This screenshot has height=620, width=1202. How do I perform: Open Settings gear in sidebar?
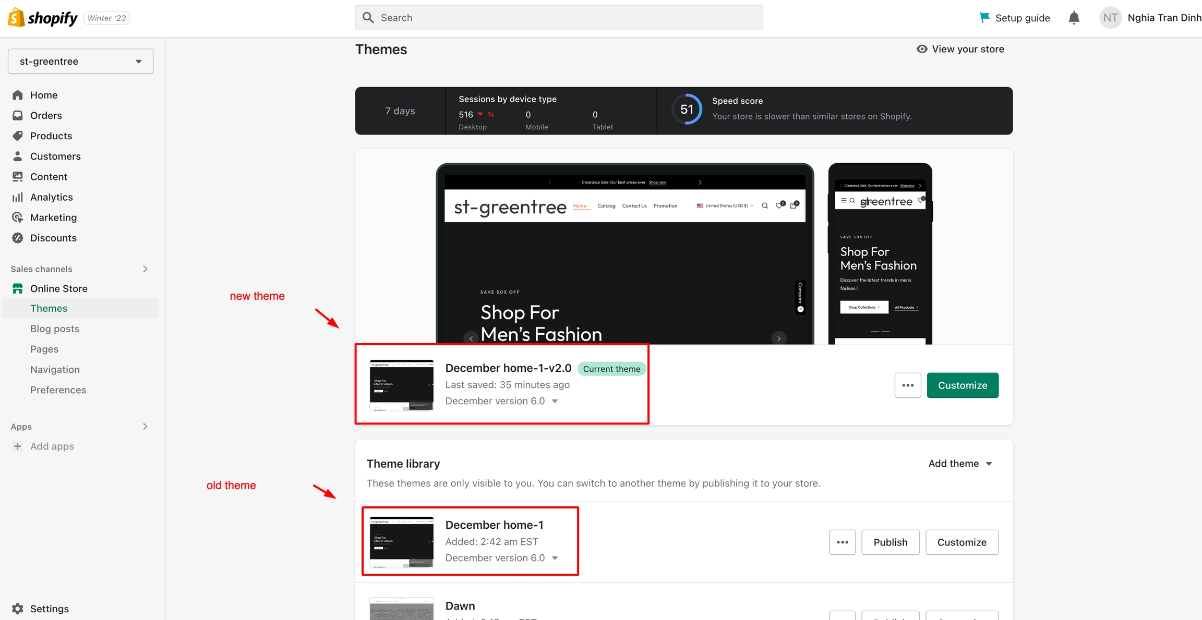pos(18,609)
